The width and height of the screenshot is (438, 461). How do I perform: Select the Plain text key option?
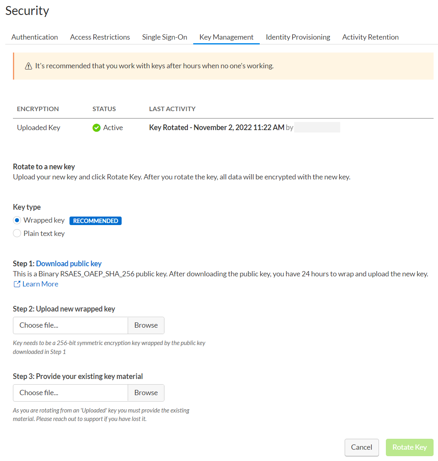[17, 233]
